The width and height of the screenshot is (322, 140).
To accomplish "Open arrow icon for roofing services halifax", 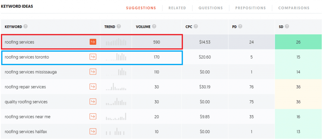I will [x=93, y=132].
